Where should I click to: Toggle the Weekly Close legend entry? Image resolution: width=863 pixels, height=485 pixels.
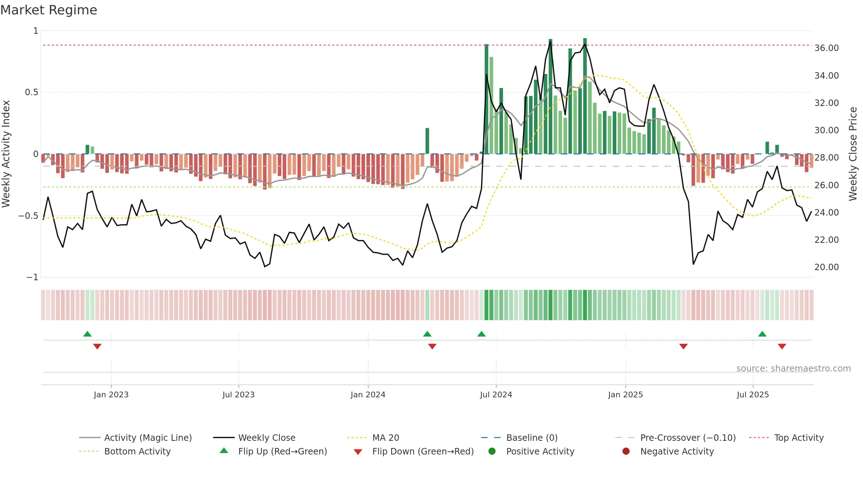pyautogui.click(x=254, y=438)
